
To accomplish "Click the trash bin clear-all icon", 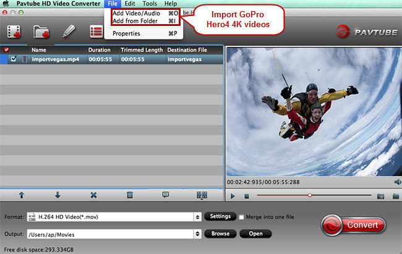I will [130, 195].
